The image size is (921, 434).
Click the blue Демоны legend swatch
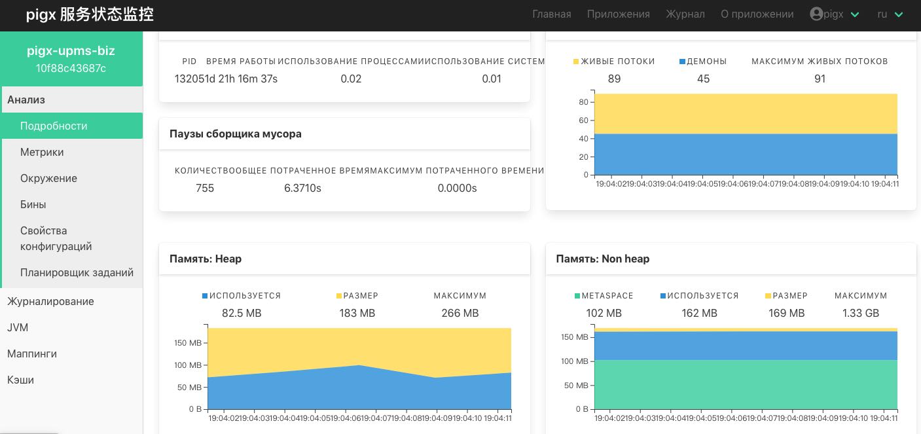[682, 62]
